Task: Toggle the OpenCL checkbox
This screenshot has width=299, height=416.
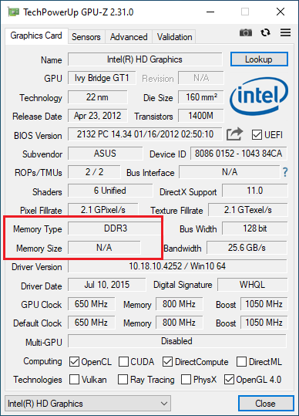Action: [74, 362]
